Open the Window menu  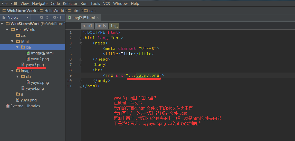pyautogui.click(x=120, y=4)
